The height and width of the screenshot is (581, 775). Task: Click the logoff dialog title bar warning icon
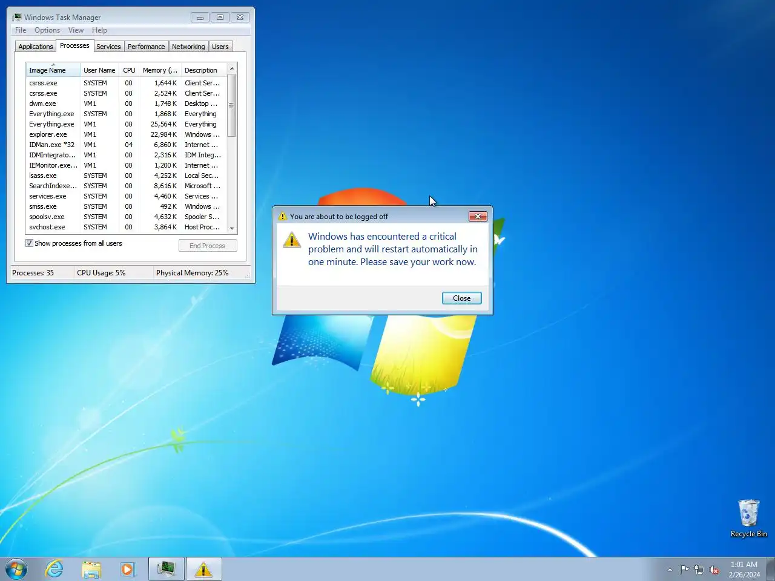point(282,216)
